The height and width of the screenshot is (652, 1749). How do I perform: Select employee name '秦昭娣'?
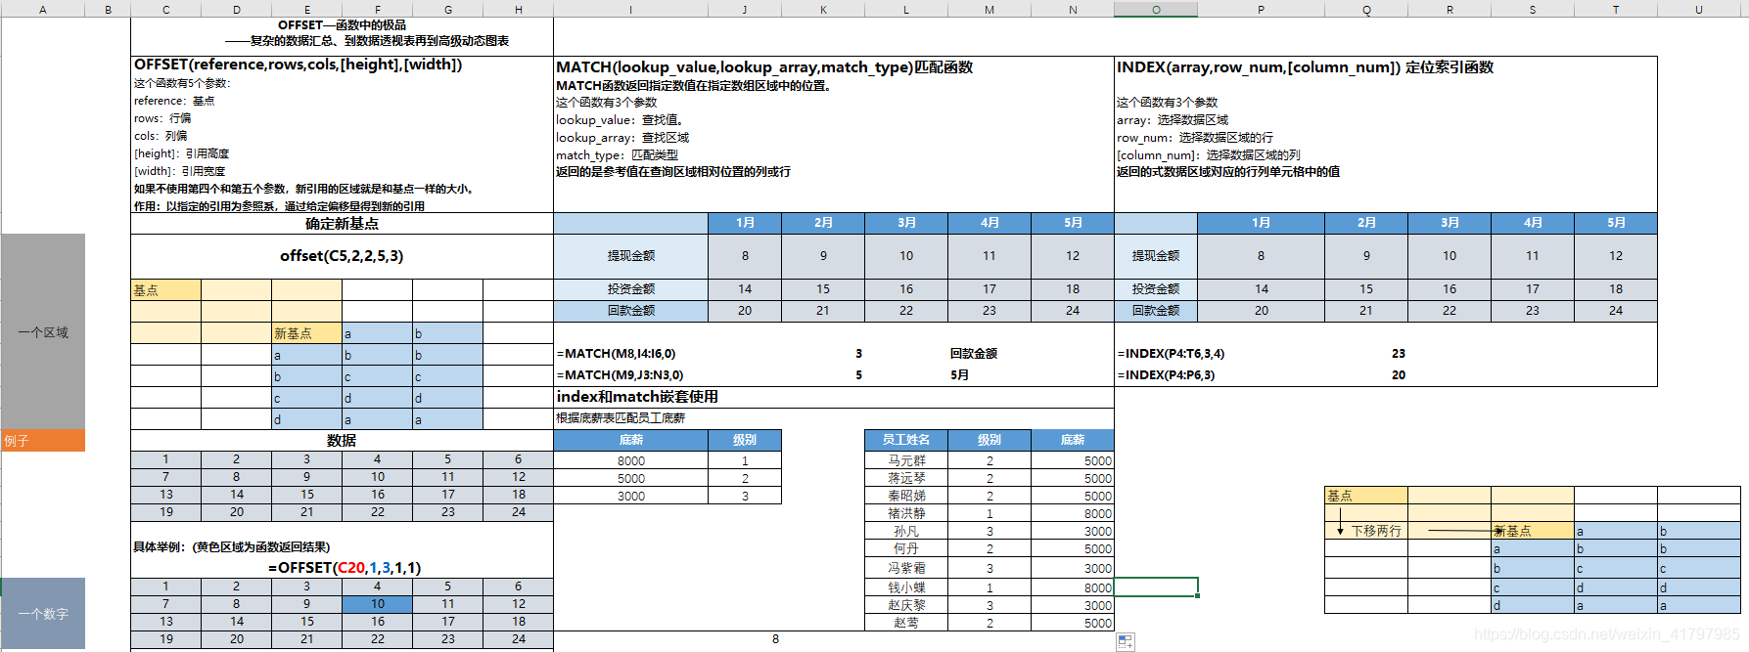[906, 496]
